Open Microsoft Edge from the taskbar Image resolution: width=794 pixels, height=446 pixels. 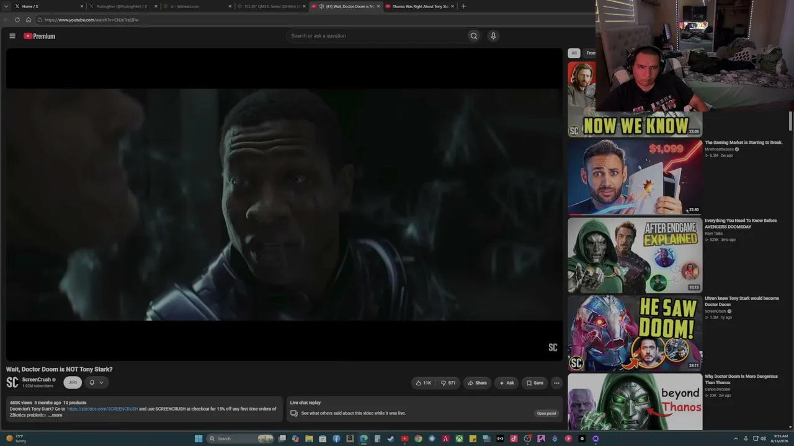click(x=364, y=439)
